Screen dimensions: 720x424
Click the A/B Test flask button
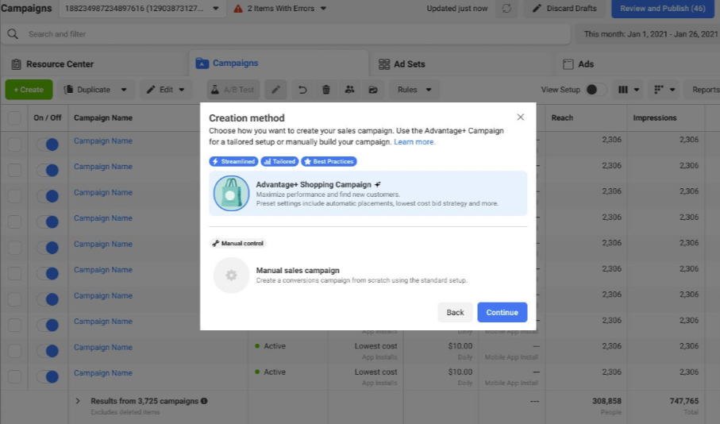(233, 90)
